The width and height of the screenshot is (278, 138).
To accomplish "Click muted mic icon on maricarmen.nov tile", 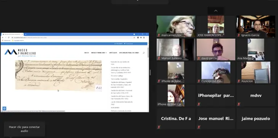I will (x=159, y=35).
